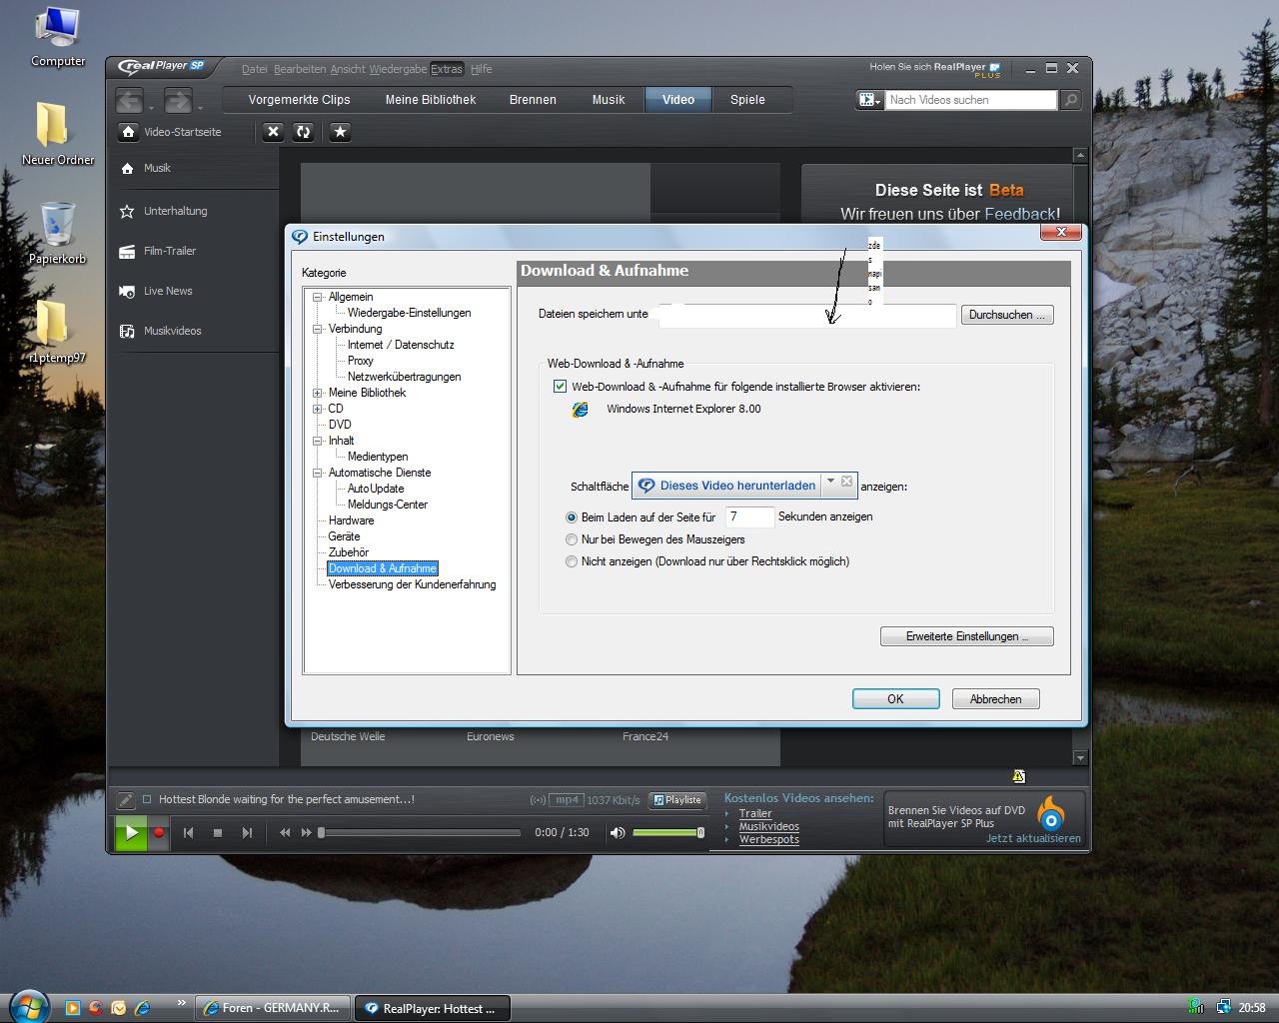Screen dimensions: 1279x1023
Task: Collapse the Inhalt tree node
Action: 318,441
